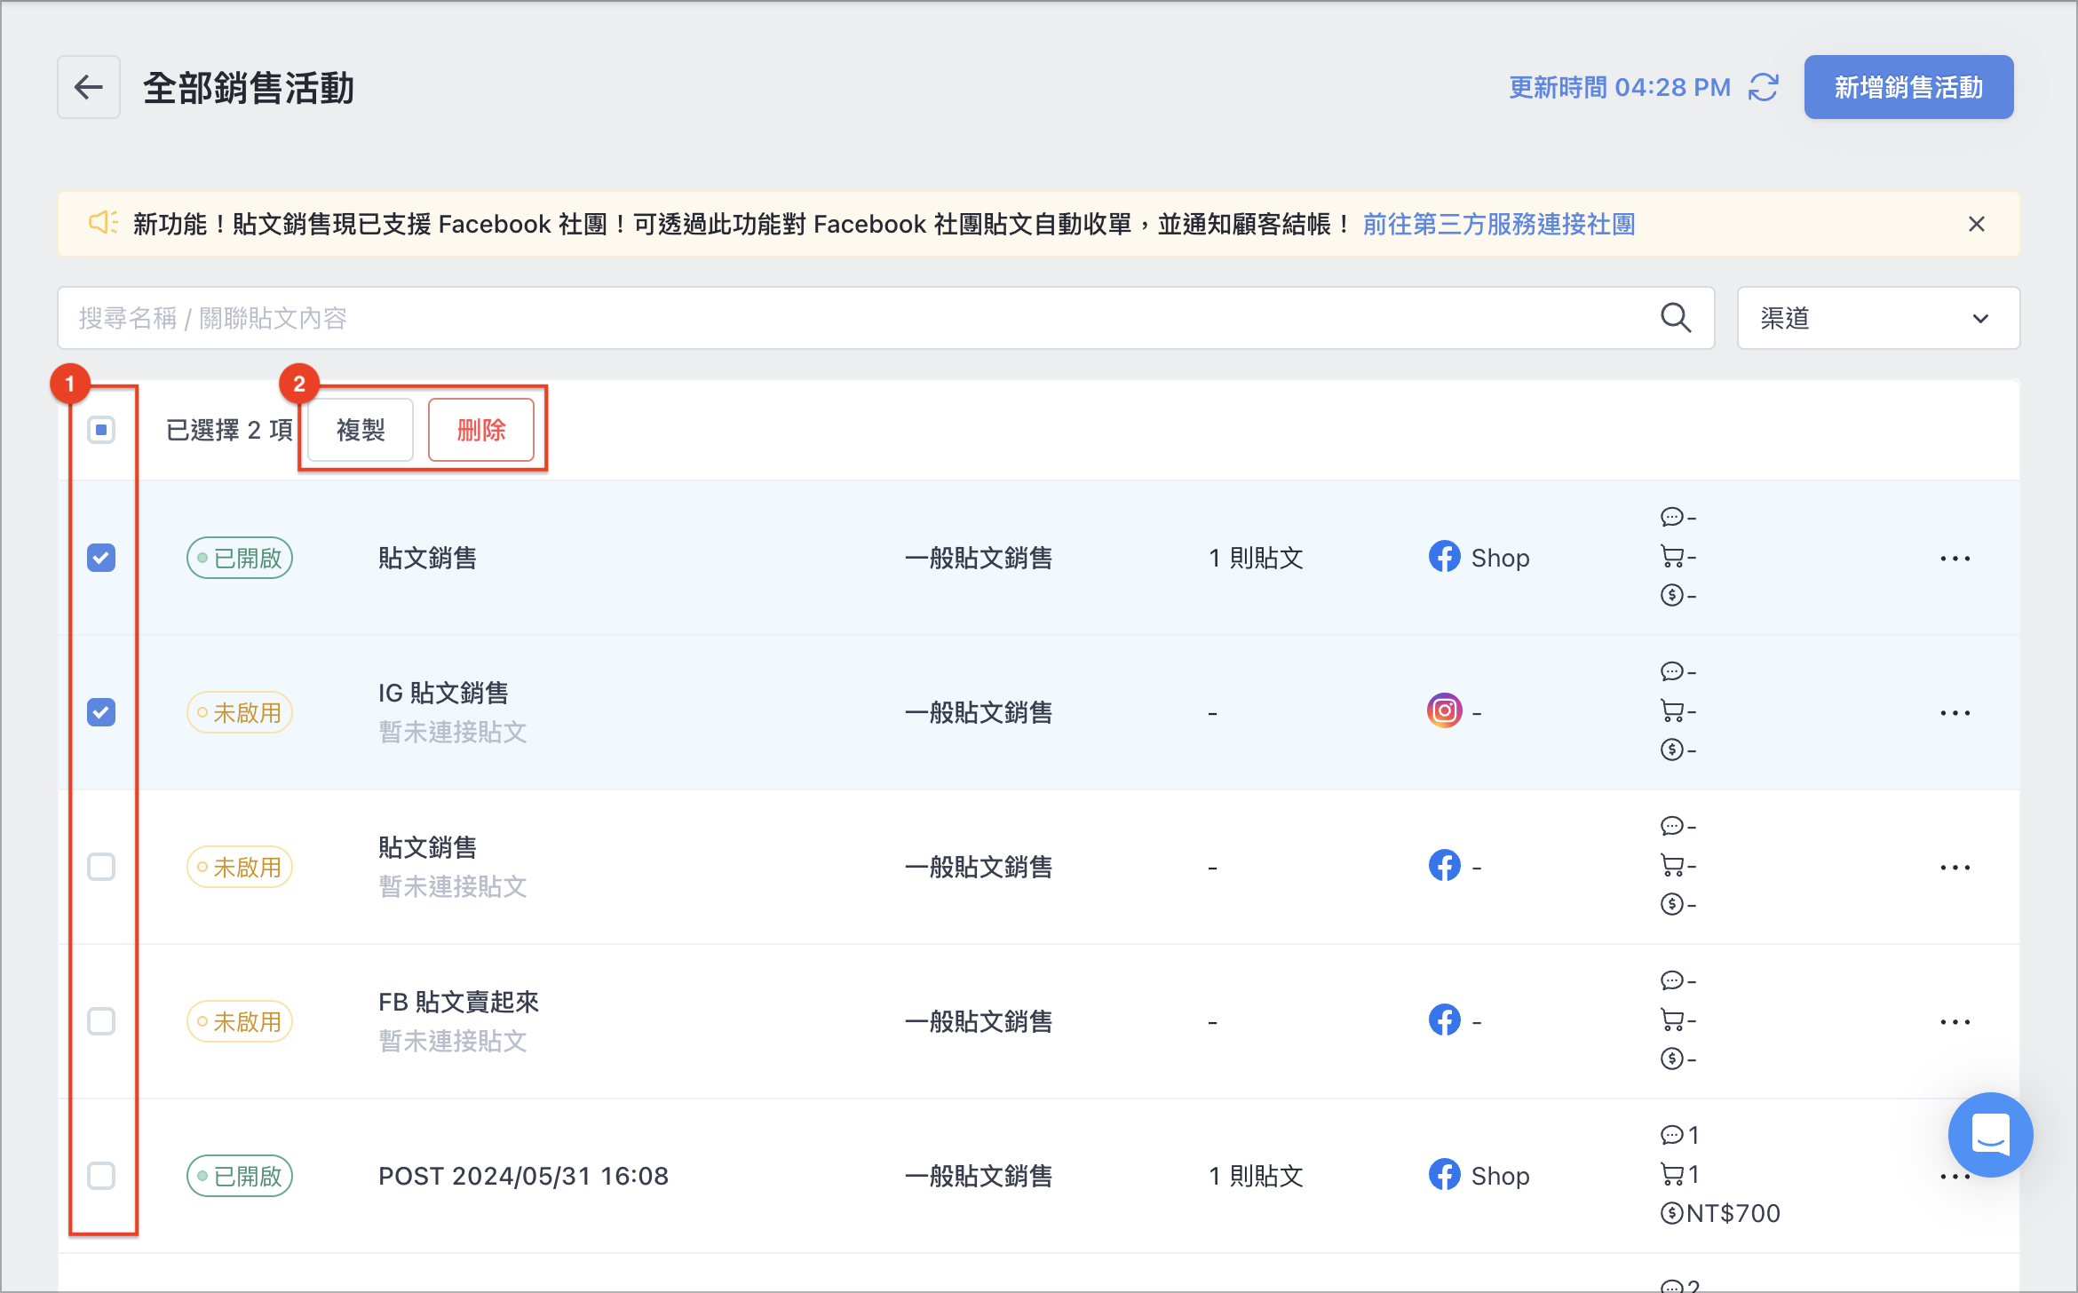Click the red 刪除 delete button
2078x1293 pixels.
pos(481,430)
